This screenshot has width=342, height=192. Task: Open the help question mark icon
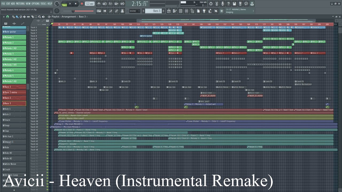pyautogui.click(x=228, y=4)
